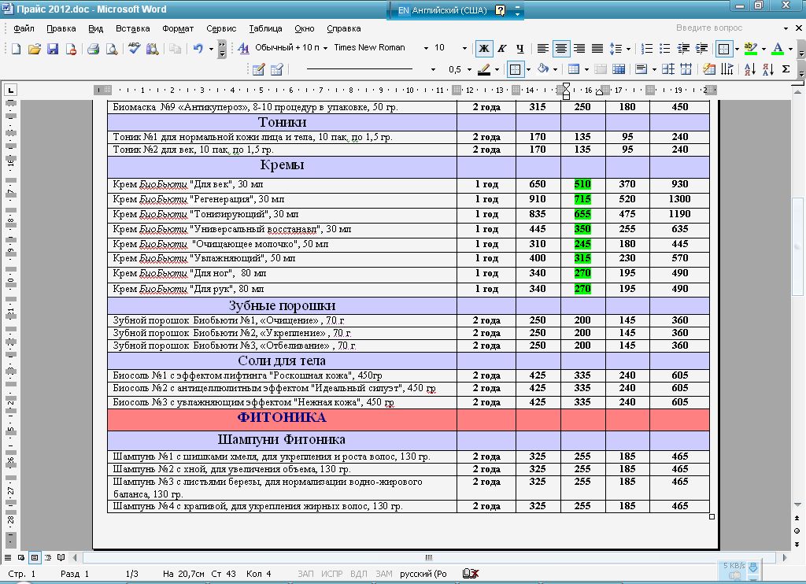Open the Формат menu
The image size is (806, 584).
point(178,29)
